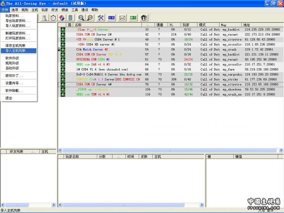The image size is (284, 213).
Task: Click the red-blue refresh arrows icon
Action: tap(62, 18)
